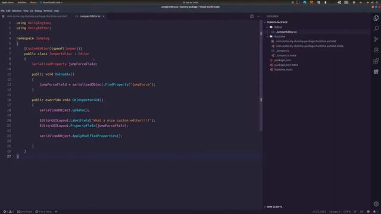Viewport: 381px width, 214px height.
Task: Open errors and warnings in status bar
Action: pyautogui.click(x=8, y=212)
